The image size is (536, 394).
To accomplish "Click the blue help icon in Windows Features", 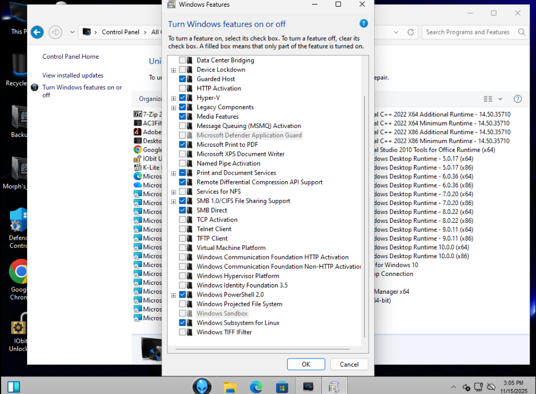I will (x=364, y=23).
